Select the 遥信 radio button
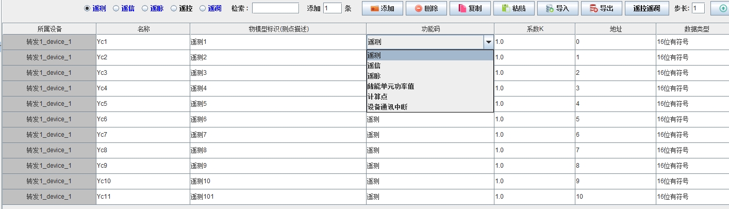 pos(115,8)
